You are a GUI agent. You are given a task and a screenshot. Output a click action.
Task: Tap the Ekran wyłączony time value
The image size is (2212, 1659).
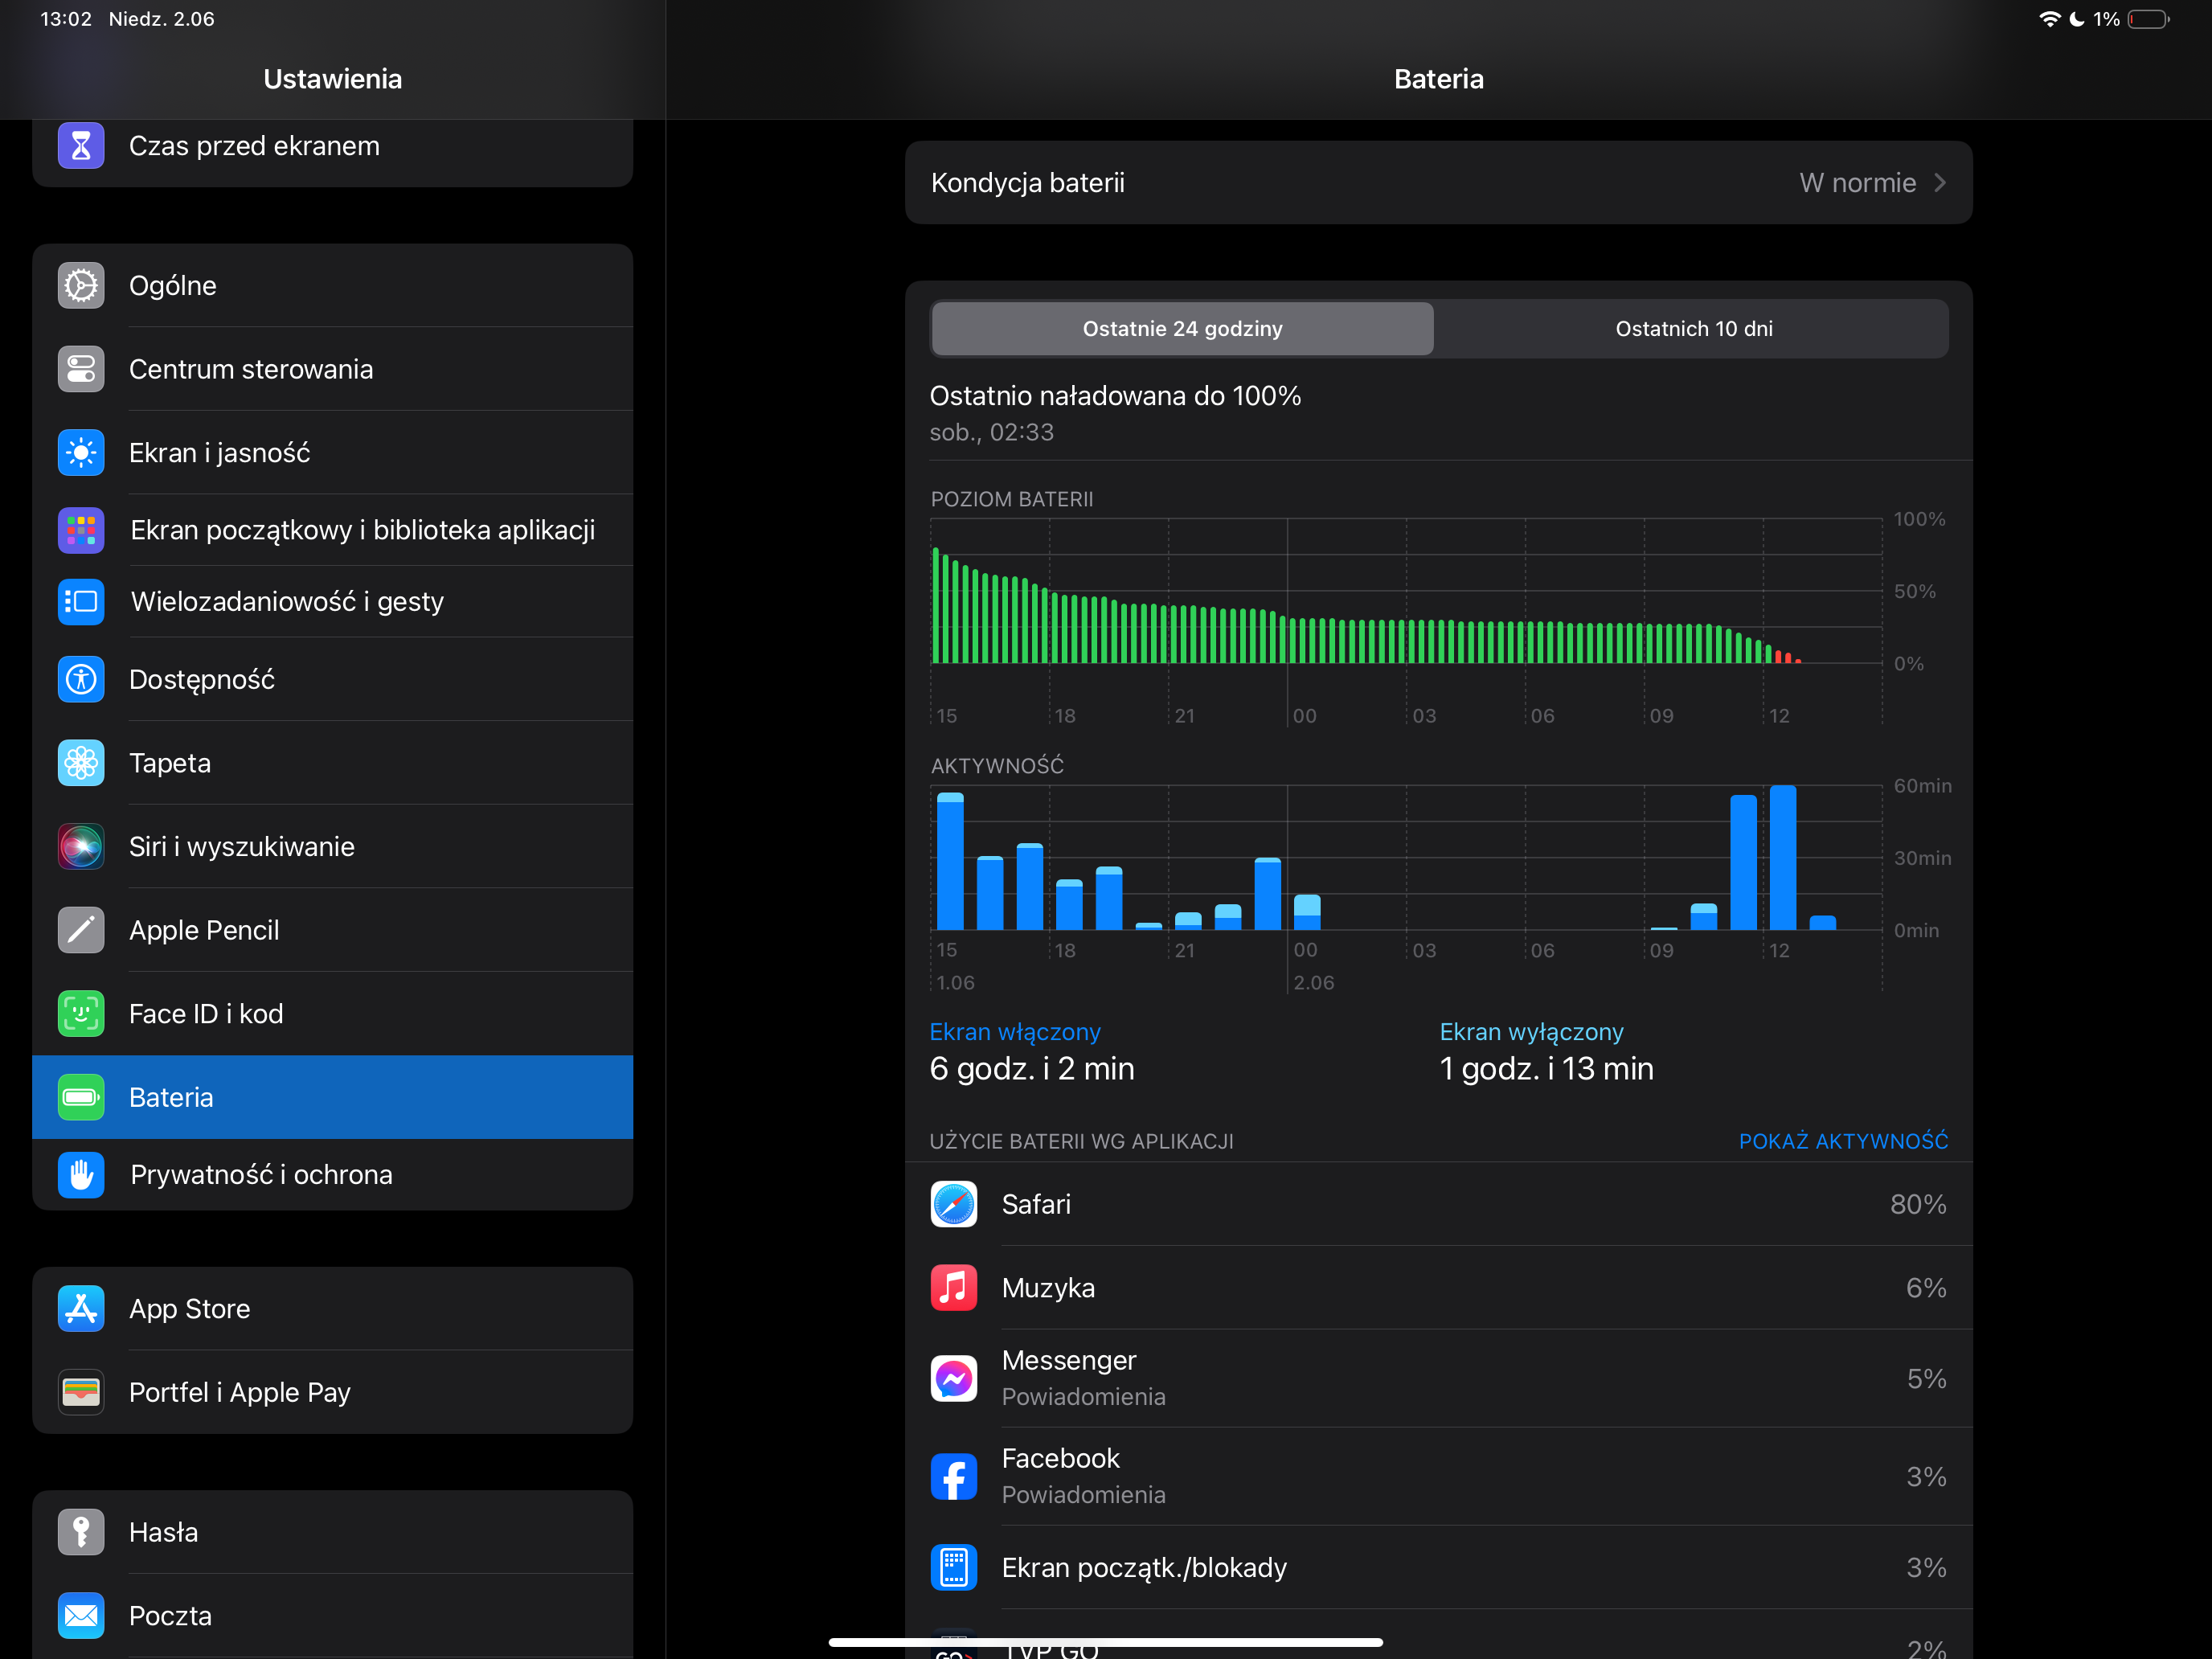click(x=1546, y=1069)
